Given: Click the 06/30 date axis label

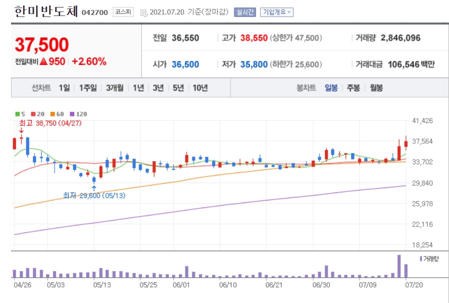Looking at the screenshot, I should 322,285.
